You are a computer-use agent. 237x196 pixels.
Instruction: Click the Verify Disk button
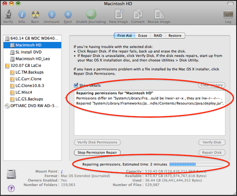[212, 142]
